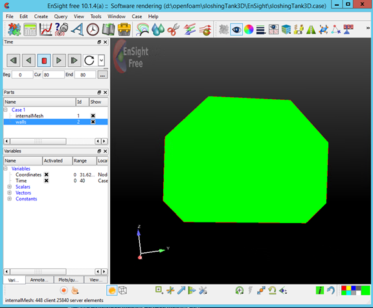373x308 pixels.
Task: Toggle Show checkbox for internalMesh
Action: click(93, 116)
